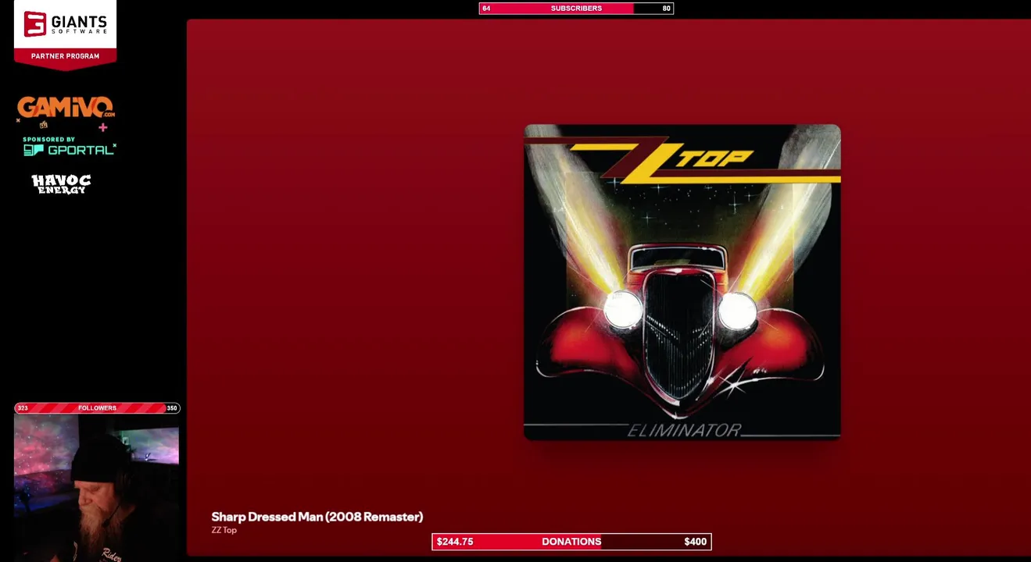This screenshot has width=1031, height=562.
Task: Click the ZZ Top Eliminator album cover
Action: pyautogui.click(x=682, y=282)
